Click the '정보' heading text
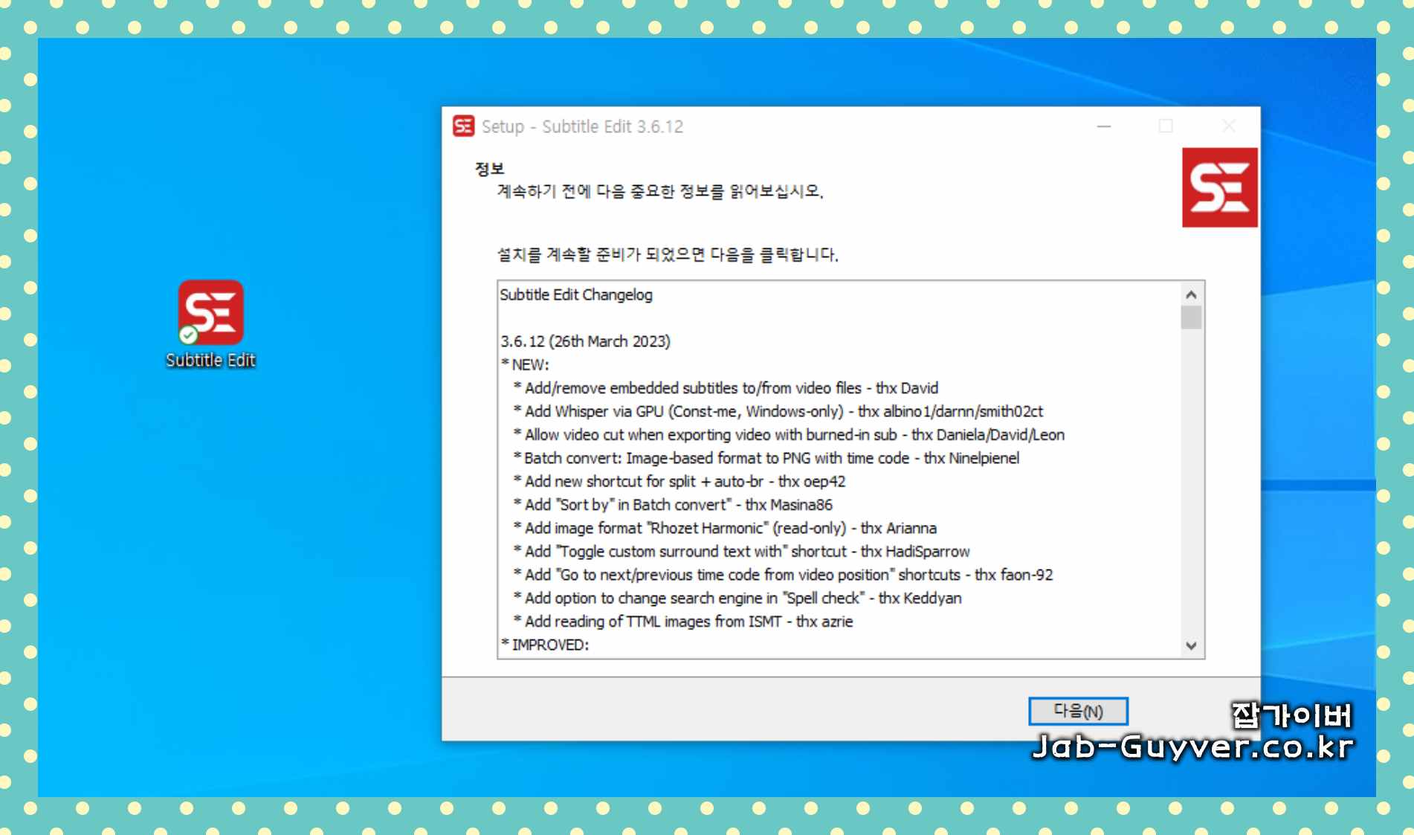 489,169
